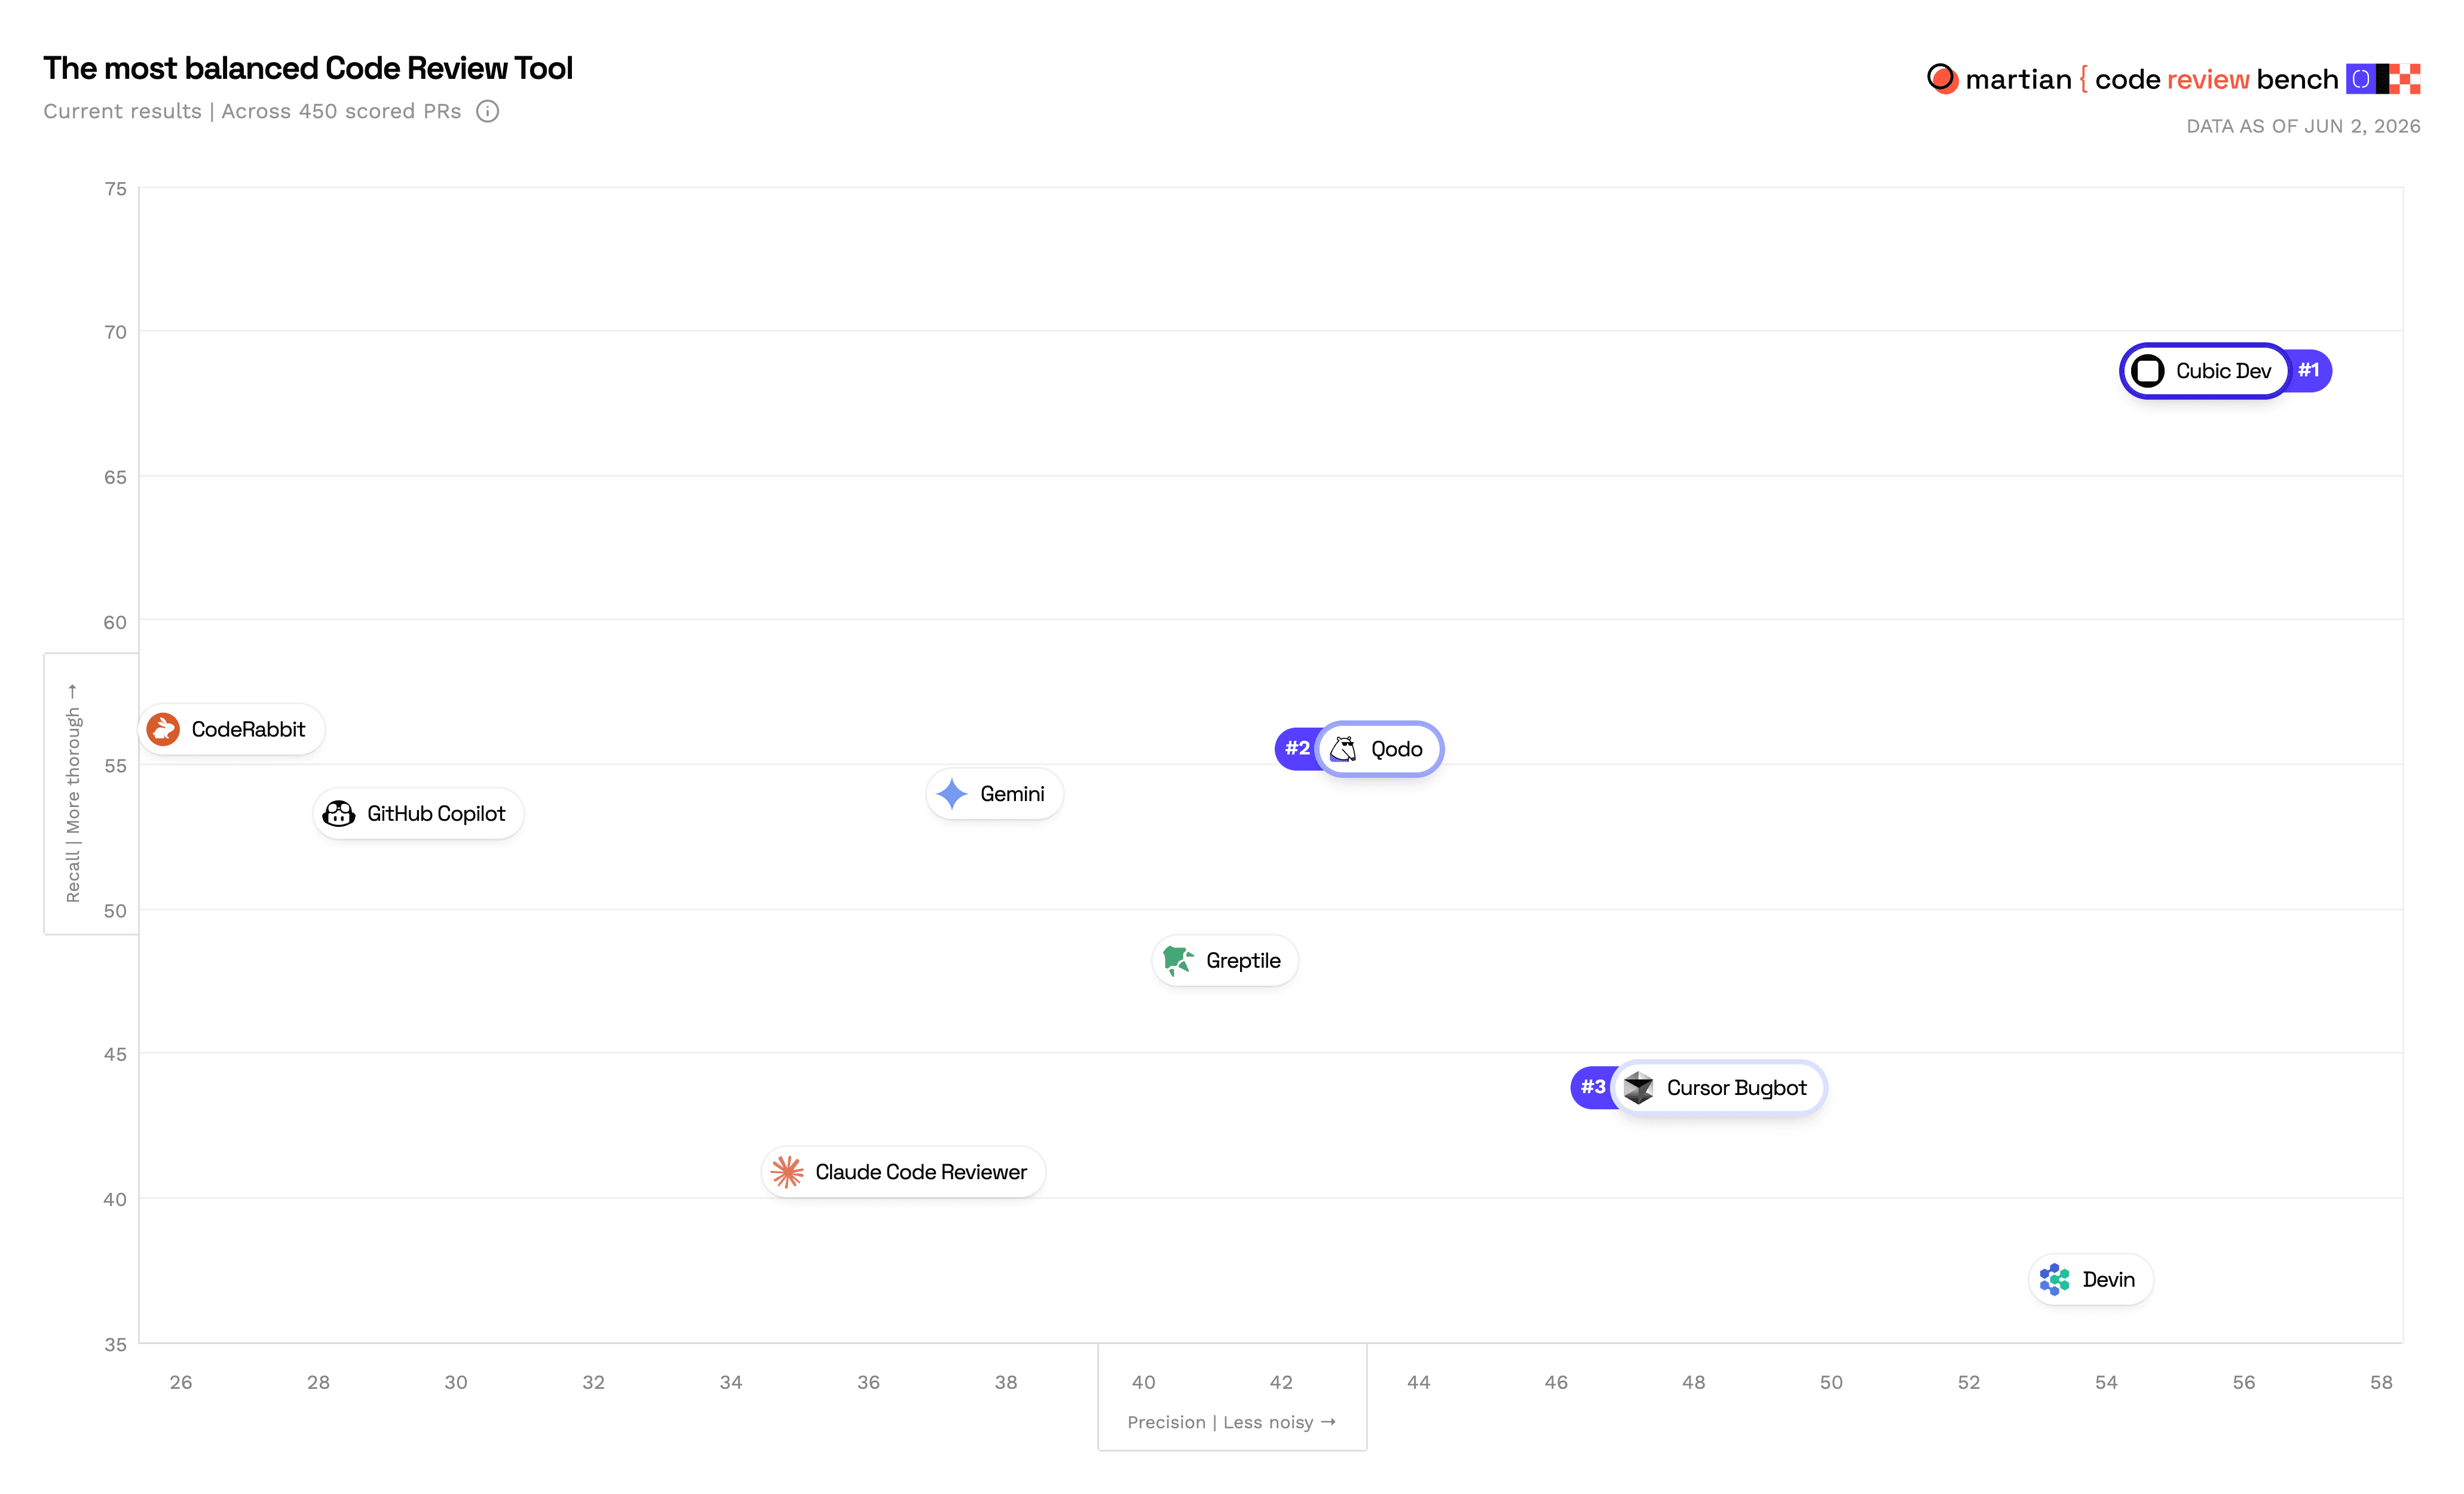Image resolution: width=2464 pixels, height=1494 pixels.
Task: Select the GitHub Copilot label
Action: (x=418, y=814)
